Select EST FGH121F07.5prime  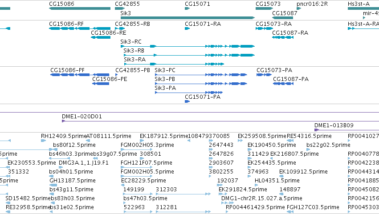pos(146,163)
